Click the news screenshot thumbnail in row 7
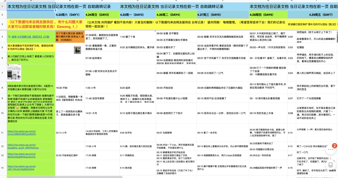 click(14, 73)
